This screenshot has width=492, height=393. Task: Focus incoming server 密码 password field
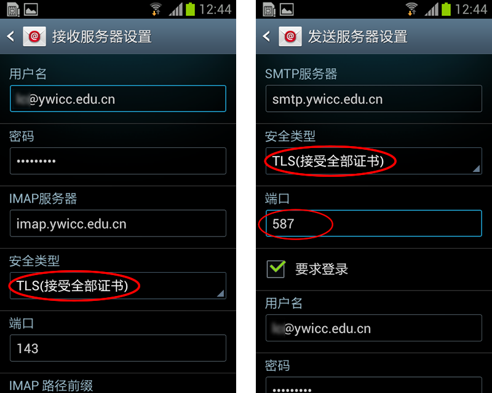pos(118,161)
